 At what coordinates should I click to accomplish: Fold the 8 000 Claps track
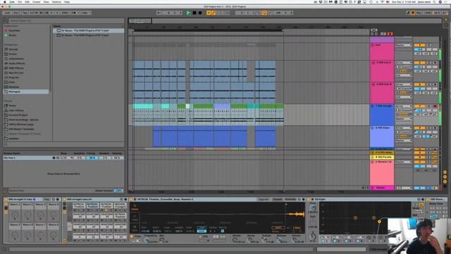point(373,128)
